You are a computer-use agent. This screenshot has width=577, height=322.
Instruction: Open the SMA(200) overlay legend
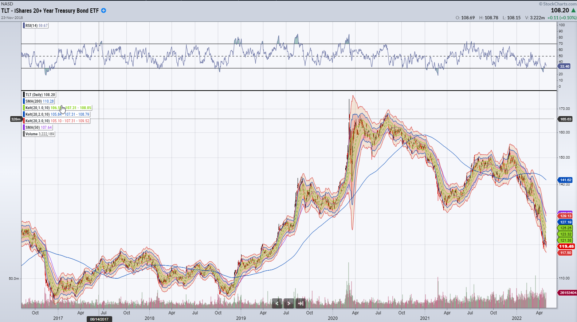(x=39, y=101)
